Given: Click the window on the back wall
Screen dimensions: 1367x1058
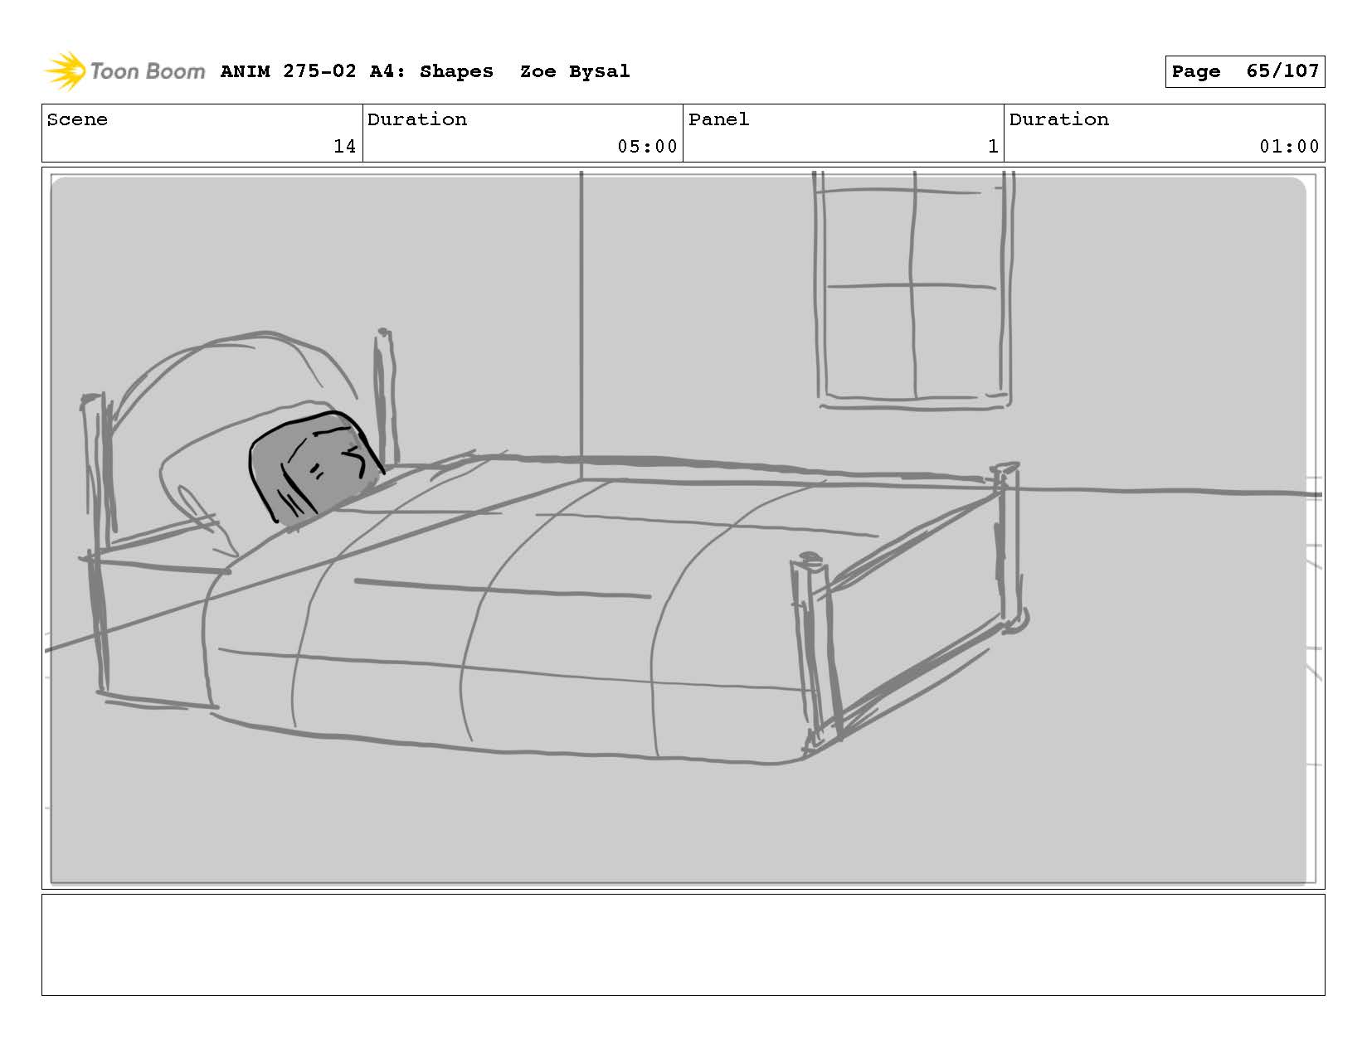Looking at the screenshot, I should pos(912,290).
